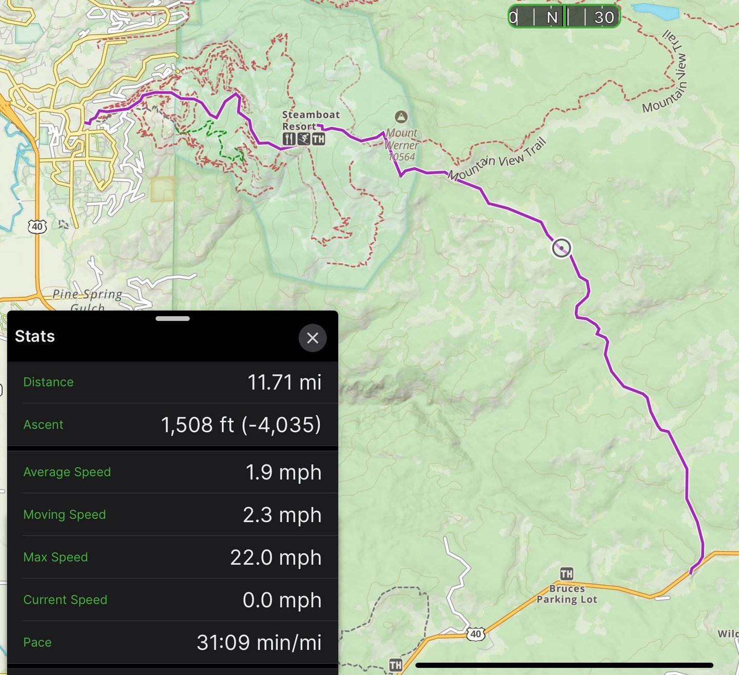Select the Current Speed label
739x675 pixels.
click(65, 600)
